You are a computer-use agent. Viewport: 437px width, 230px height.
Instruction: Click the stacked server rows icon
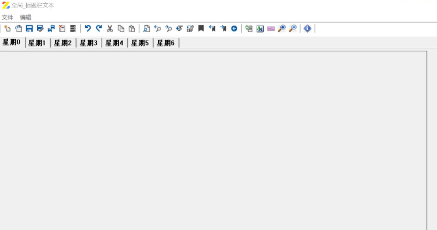(73, 28)
